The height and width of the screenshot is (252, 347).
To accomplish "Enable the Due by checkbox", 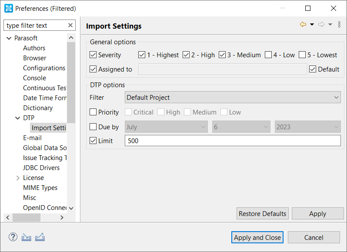I will click(93, 127).
